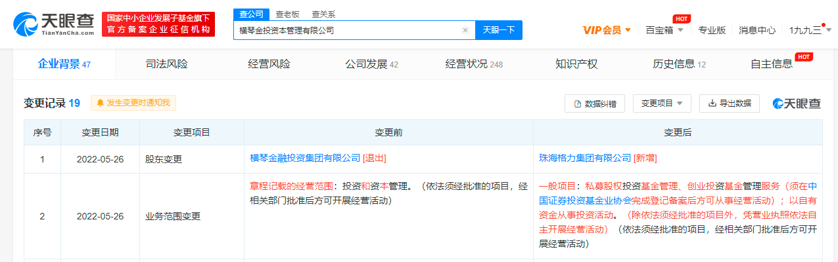Click the 序号 column header
This screenshot has width=838, height=262.
coord(42,133)
